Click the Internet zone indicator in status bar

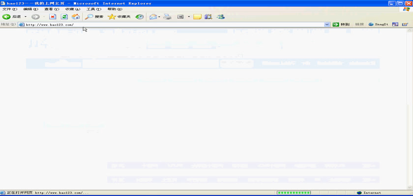pyautogui.click(x=369, y=193)
